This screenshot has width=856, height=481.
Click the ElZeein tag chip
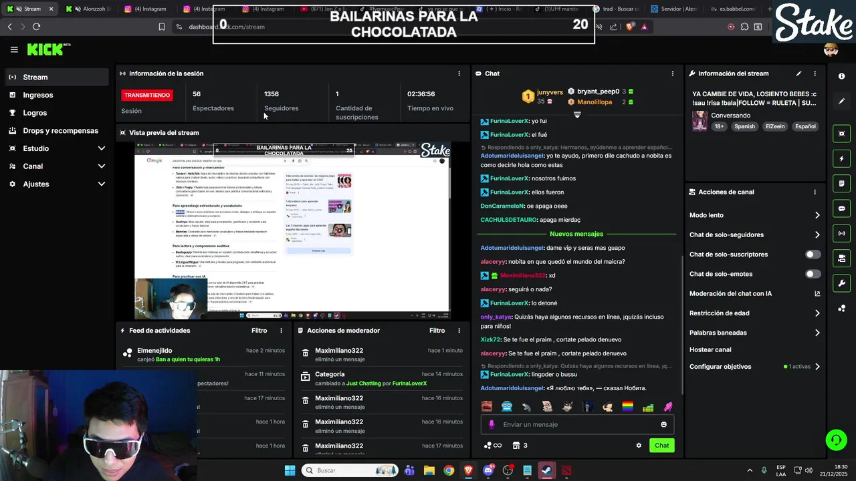774,126
